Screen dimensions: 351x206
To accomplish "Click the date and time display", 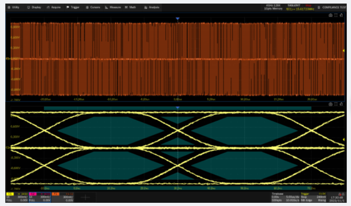I will (x=337, y=199).
